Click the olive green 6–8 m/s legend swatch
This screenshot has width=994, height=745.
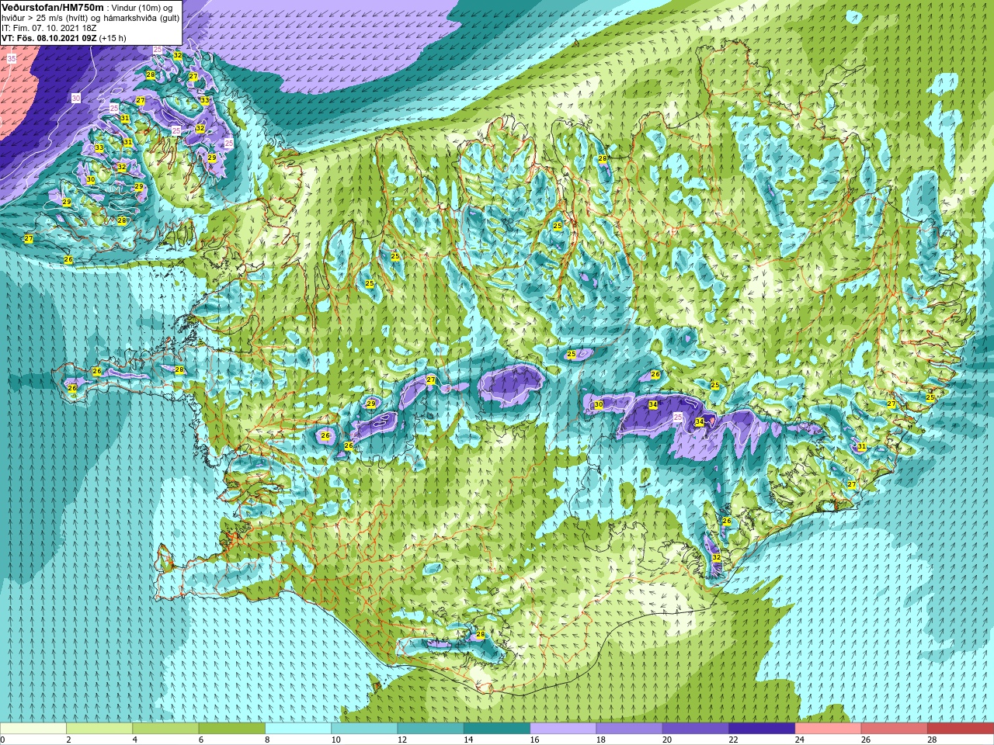[x=231, y=729]
